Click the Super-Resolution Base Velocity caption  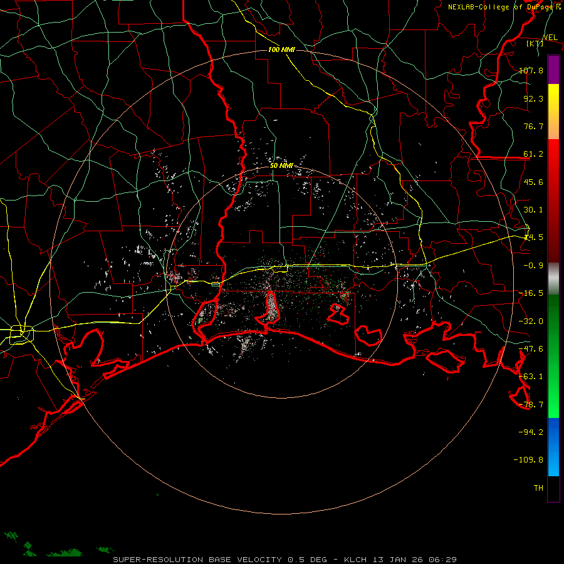[x=285, y=560]
